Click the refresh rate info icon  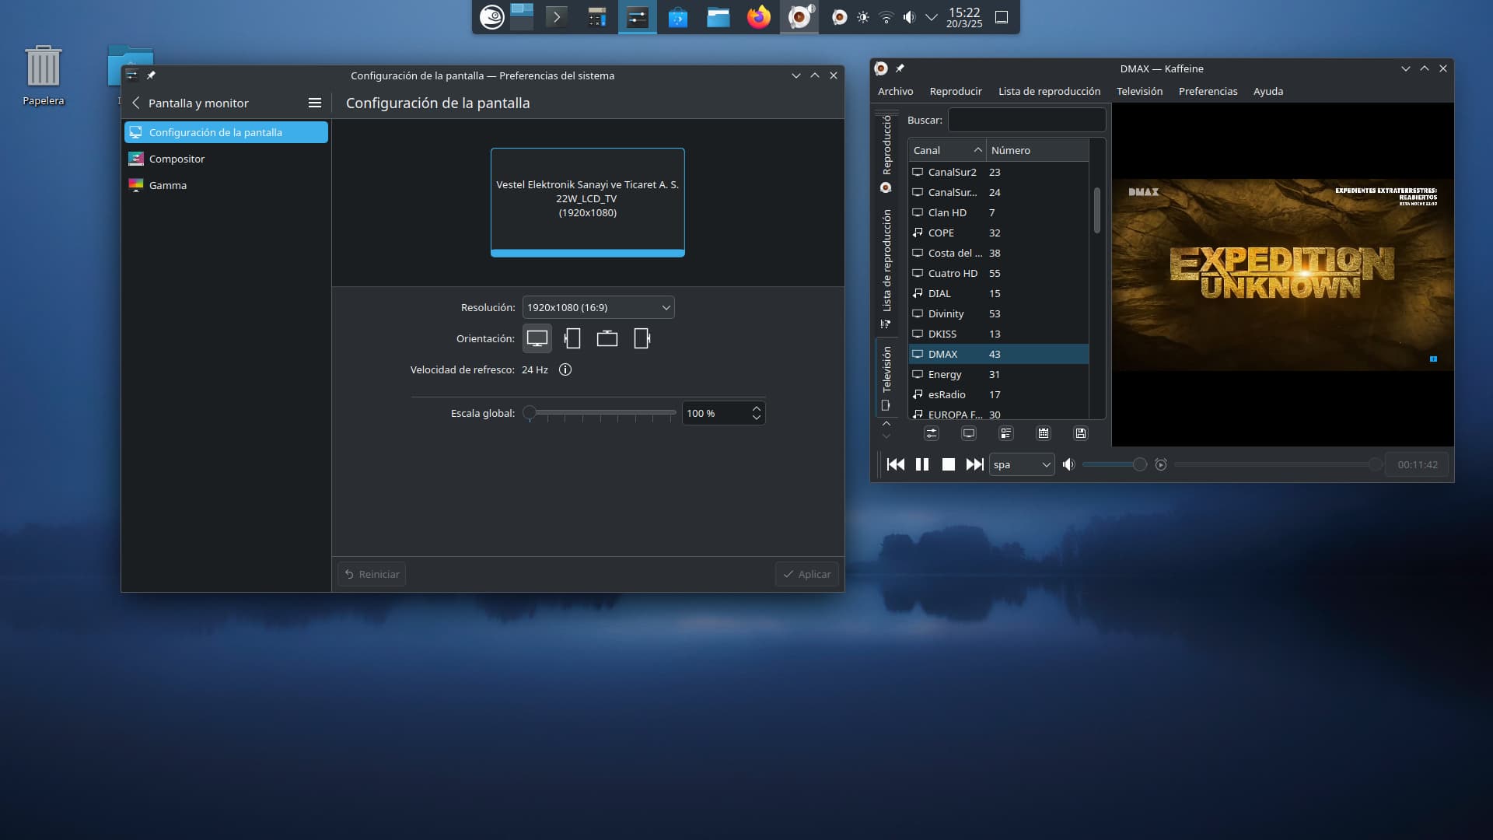[x=565, y=369]
